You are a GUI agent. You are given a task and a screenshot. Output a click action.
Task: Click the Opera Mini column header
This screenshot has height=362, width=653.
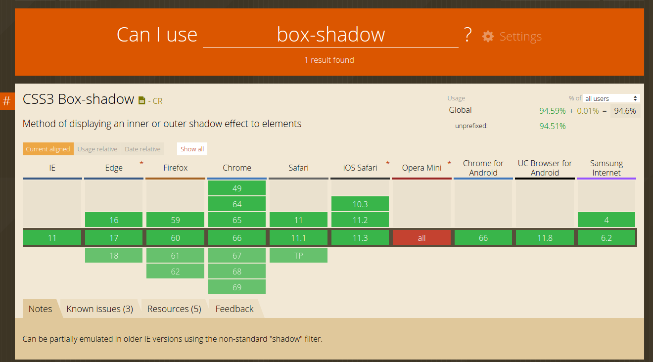pyautogui.click(x=421, y=168)
